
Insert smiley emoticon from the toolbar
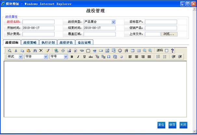(x=120, y=51)
